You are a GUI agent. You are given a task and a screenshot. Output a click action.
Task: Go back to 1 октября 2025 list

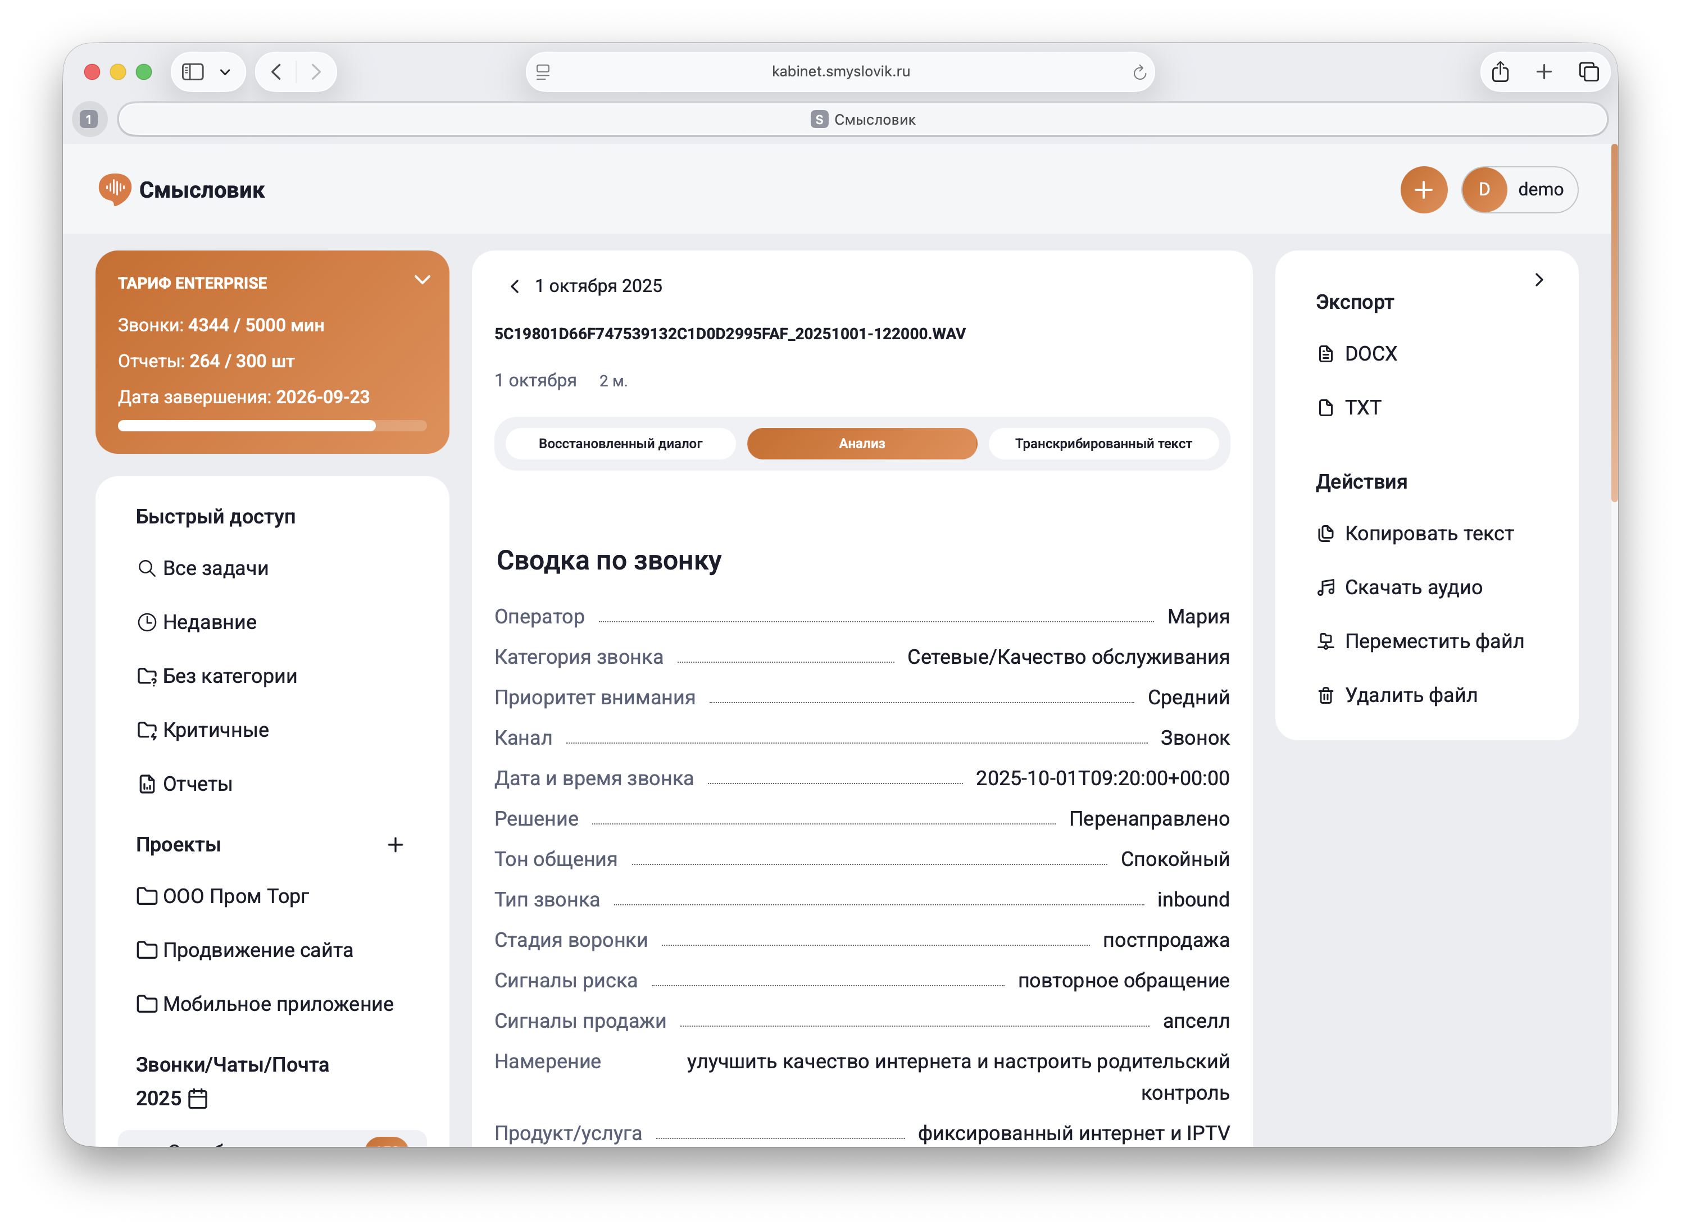coord(515,286)
